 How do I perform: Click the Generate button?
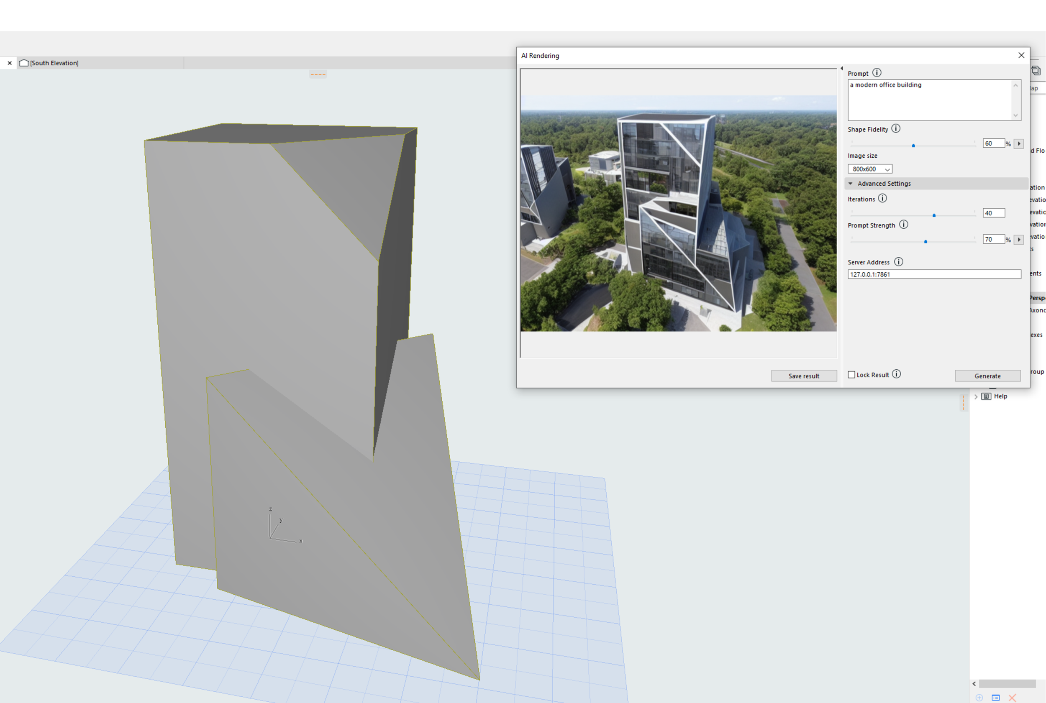tap(987, 376)
